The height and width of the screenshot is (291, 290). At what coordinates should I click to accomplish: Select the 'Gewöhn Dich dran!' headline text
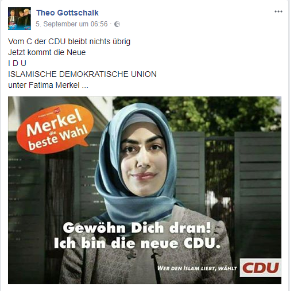(x=137, y=228)
